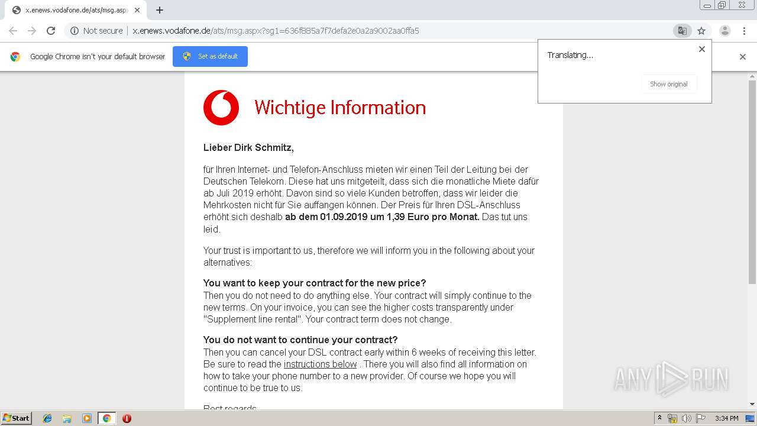
Task: Show hidden tray icons arrow
Action: tap(659, 418)
